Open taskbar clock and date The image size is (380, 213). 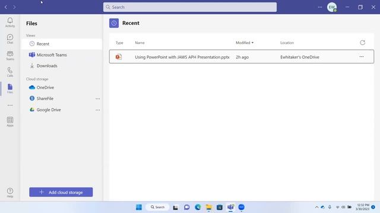[x=363, y=207]
